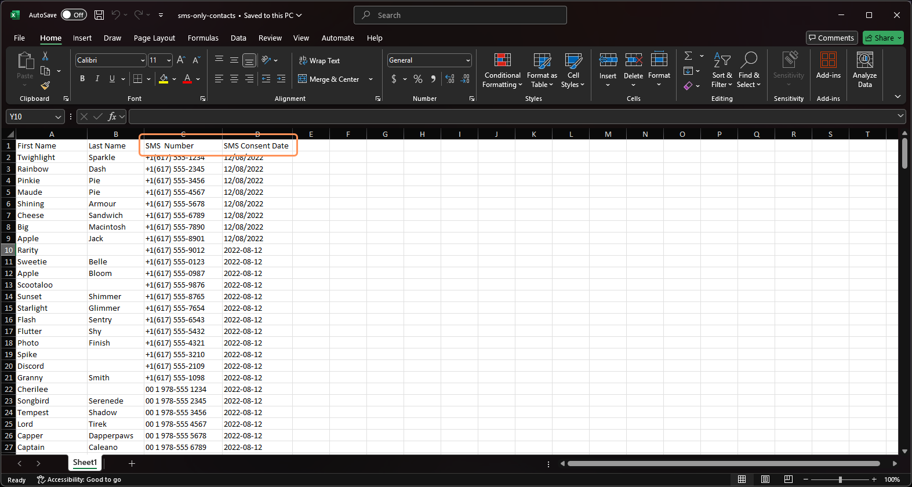Increase cell indent
The image size is (912, 487).
coord(281,79)
